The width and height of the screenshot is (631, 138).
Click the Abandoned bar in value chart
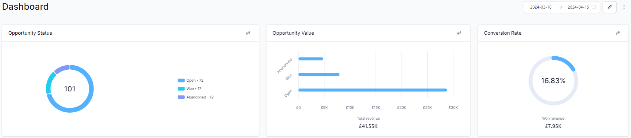tap(311, 59)
